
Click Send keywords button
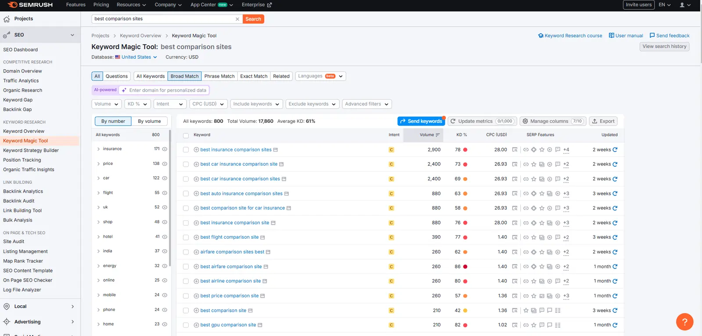(421, 121)
